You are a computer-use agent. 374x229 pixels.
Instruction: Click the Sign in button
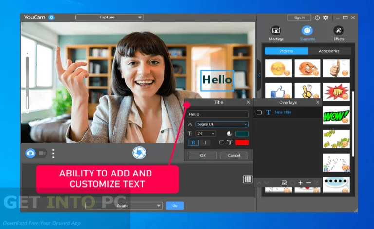[x=299, y=18]
